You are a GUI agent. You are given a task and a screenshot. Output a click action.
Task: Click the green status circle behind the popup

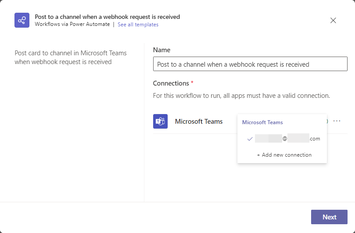point(327,122)
